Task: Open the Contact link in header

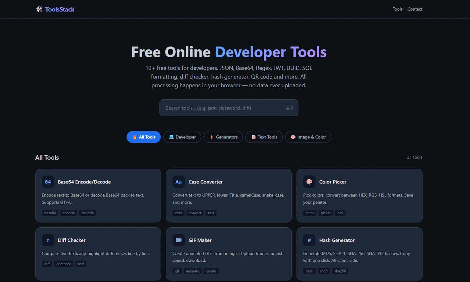Action: point(415,9)
